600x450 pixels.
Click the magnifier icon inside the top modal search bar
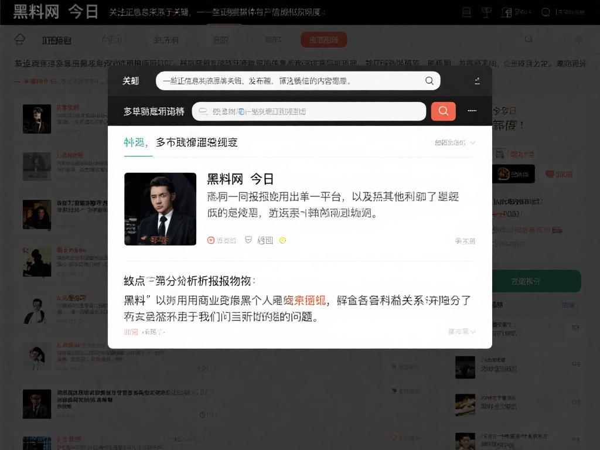pyautogui.click(x=429, y=81)
